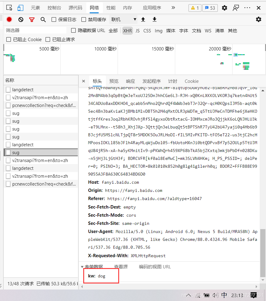Filter requests by JS
The width and height of the screenshot is (266, 301).
click(138, 31)
